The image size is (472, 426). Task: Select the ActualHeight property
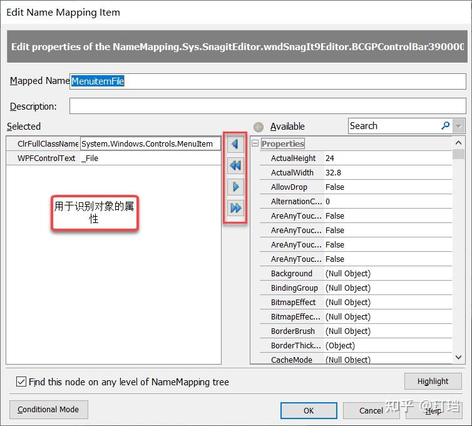click(356, 158)
